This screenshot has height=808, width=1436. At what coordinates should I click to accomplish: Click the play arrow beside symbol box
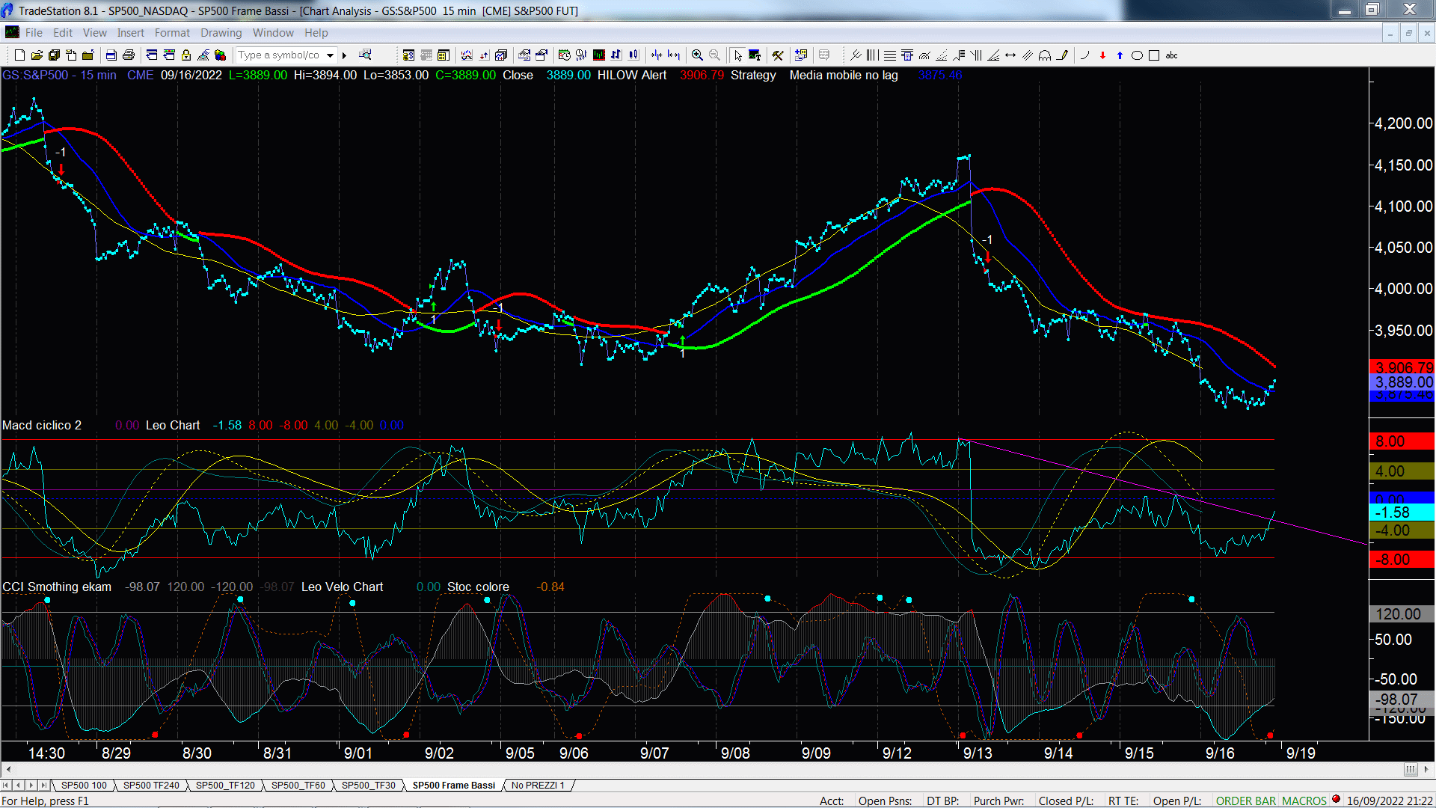pos(345,55)
